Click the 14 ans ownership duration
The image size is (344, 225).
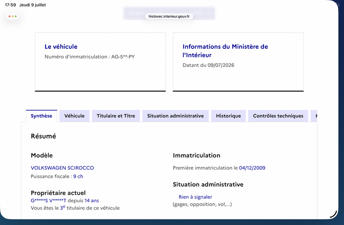coord(92,201)
